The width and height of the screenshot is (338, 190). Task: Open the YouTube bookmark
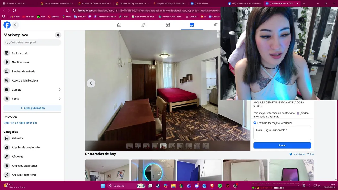(x=28, y=17)
